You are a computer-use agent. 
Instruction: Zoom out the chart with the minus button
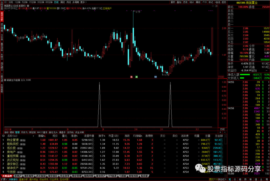tap(224, 132)
